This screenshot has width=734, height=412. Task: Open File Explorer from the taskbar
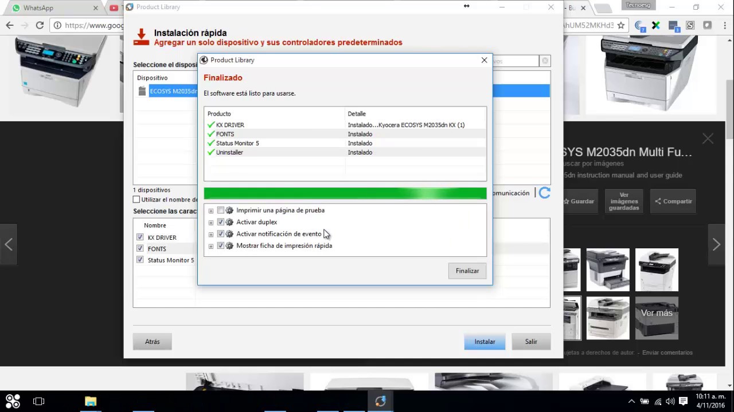(91, 401)
